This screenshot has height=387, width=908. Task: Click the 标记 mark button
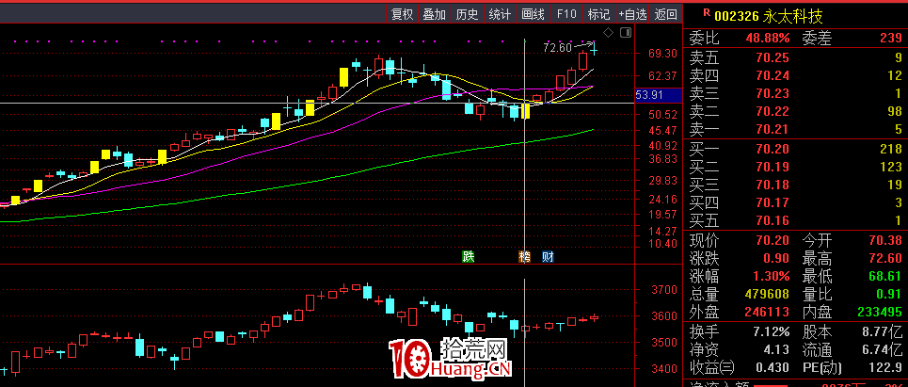[598, 14]
